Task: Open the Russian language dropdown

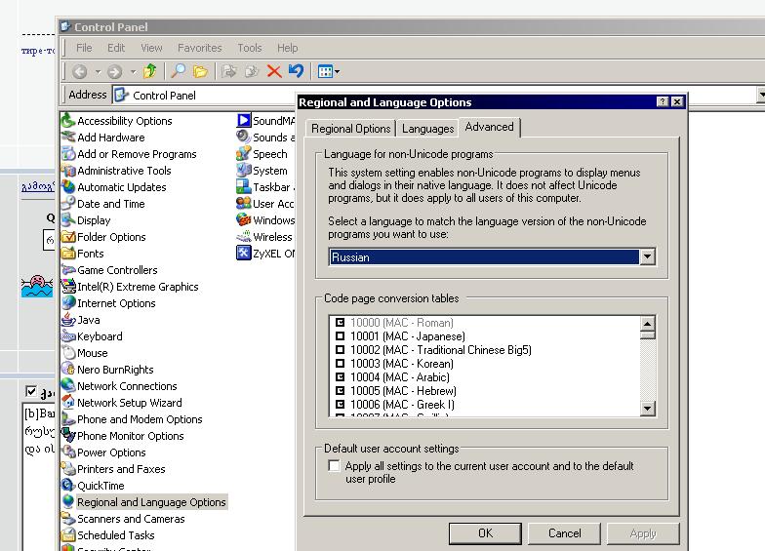Action: pos(647,257)
